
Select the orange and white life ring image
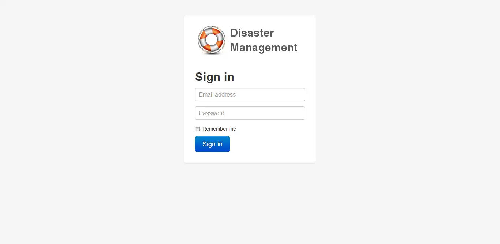pos(212,40)
